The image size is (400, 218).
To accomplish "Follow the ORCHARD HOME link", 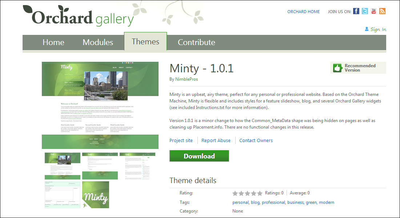I will coord(303,12).
